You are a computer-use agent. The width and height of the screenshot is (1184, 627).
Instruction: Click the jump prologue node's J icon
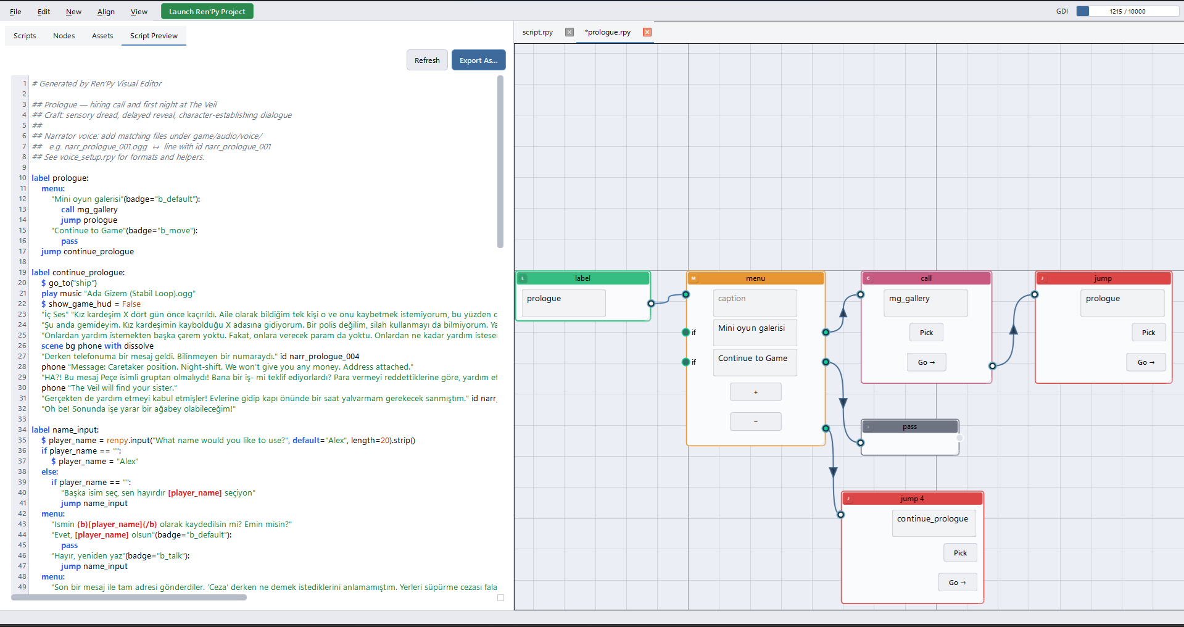click(x=1041, y=278)
